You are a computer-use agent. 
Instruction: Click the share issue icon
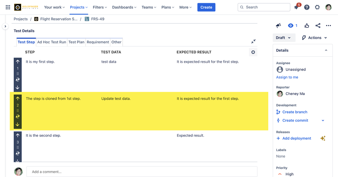pos(318,25)
